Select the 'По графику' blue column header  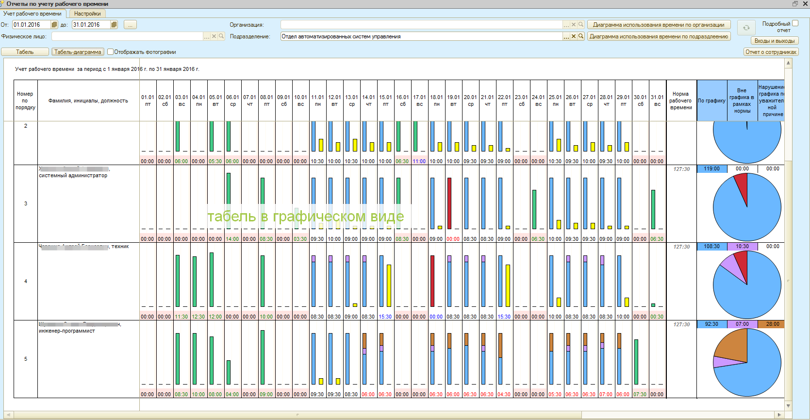[x=711, y=101]
